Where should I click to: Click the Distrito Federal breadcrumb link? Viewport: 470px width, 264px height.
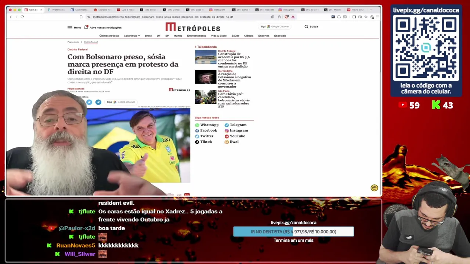[x=91, y=42]
